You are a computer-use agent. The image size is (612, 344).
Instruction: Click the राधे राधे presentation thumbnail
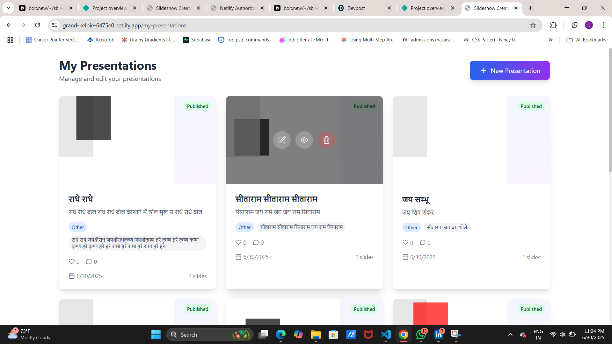[137, 140]
